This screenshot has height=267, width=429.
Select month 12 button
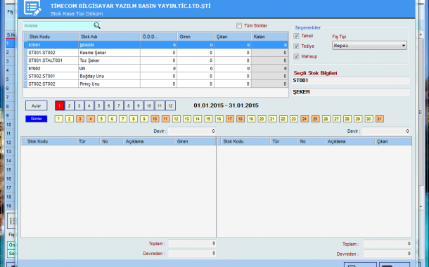[x=170, y=106]
